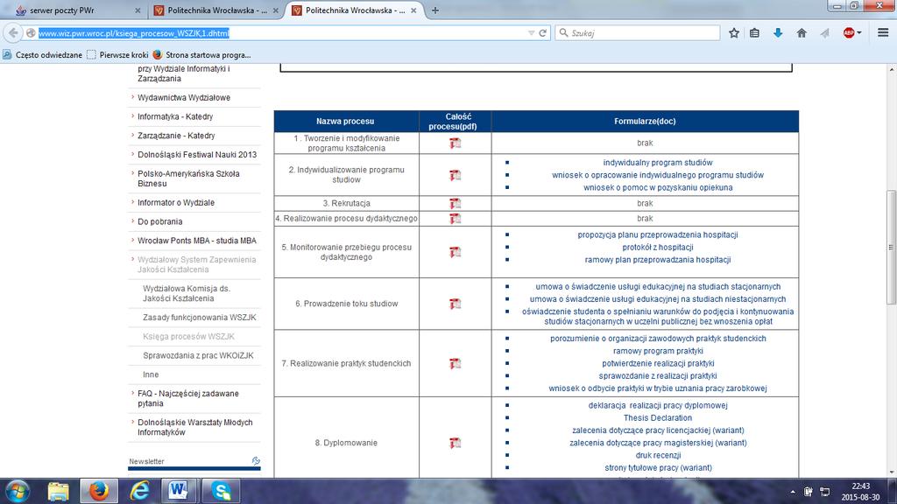Screen dimensions: 897x504
Task: Download ramowy program praktyki form
Action: (658, 351)
